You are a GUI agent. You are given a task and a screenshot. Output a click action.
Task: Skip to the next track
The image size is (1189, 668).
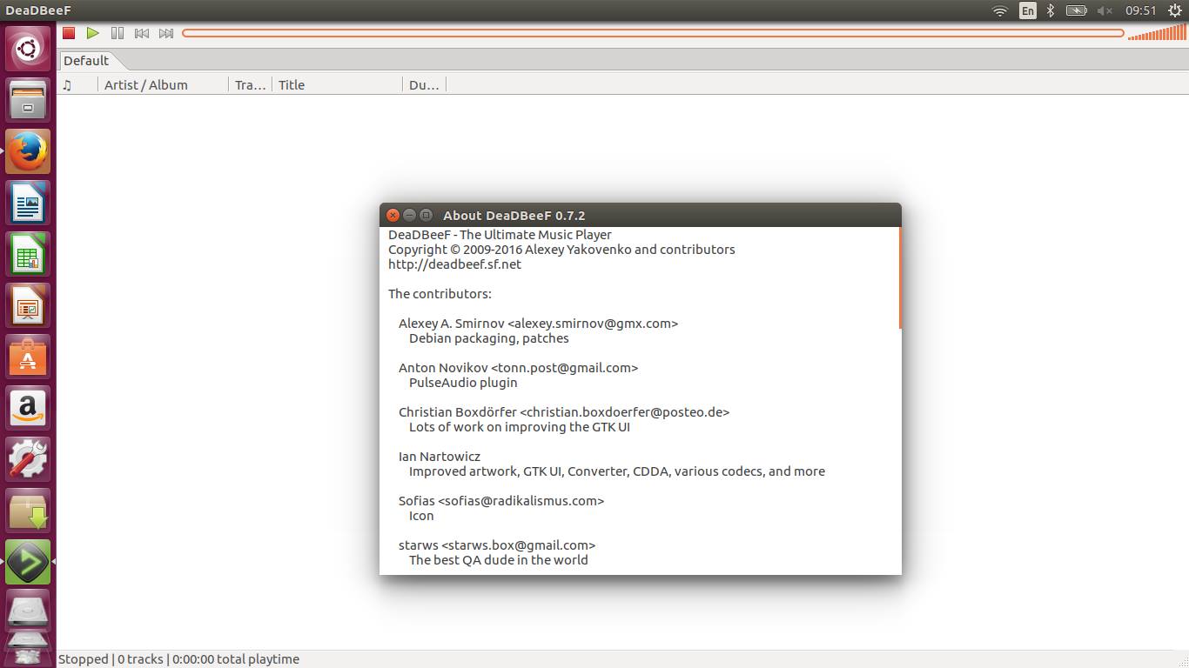tap(166, 33)
